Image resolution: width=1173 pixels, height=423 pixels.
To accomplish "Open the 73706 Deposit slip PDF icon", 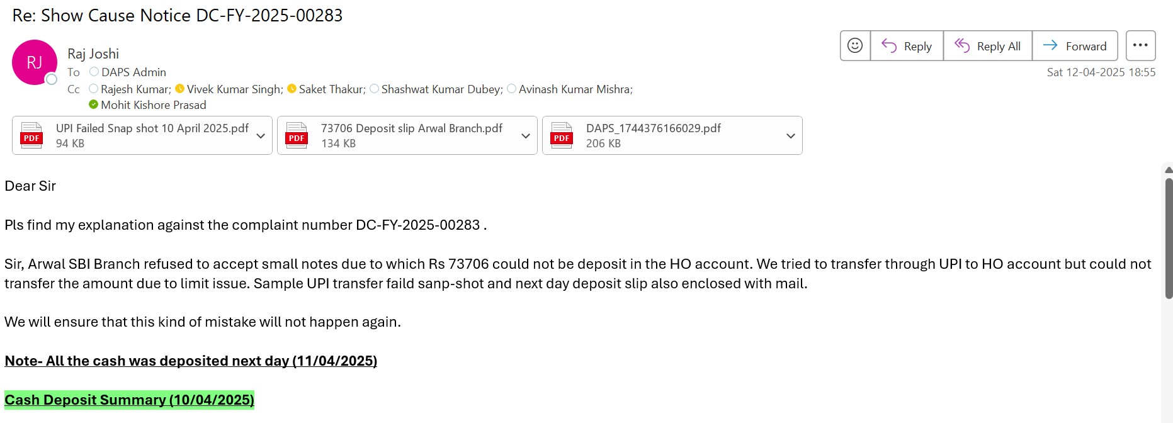I will coord(297,135).
